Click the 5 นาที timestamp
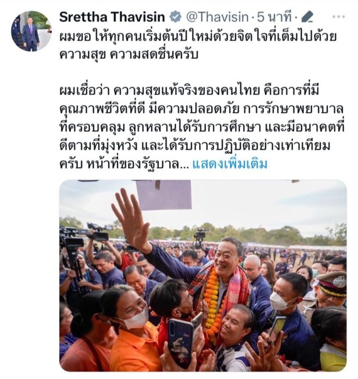Viewport: 358px width, 379px height. coord(274,17)
